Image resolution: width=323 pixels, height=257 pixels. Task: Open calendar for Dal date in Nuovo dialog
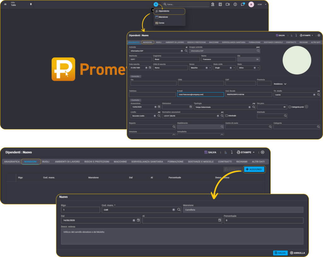point(138,220)
